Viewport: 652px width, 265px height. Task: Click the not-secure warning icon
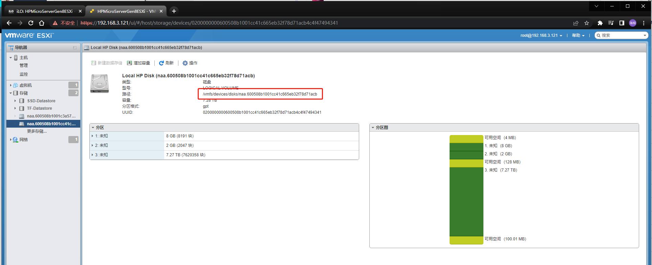tap(55, 23)
